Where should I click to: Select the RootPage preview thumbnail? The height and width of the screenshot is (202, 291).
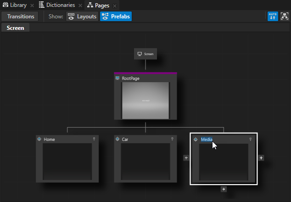click(145, 100)
